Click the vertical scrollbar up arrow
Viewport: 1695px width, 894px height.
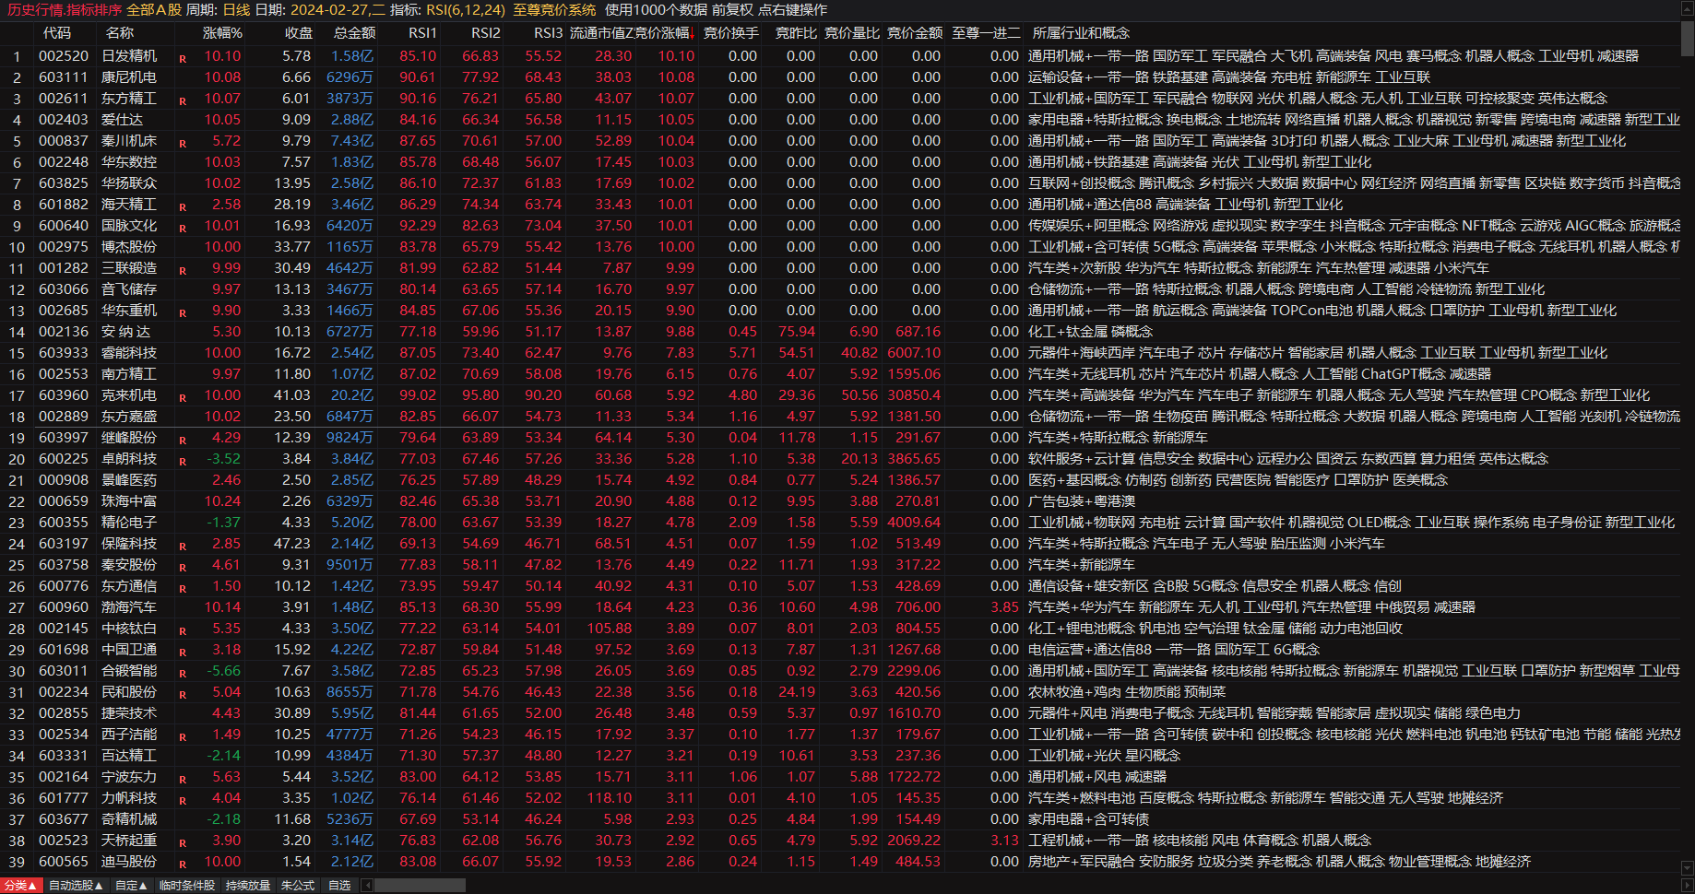(x=1688, y=10)
